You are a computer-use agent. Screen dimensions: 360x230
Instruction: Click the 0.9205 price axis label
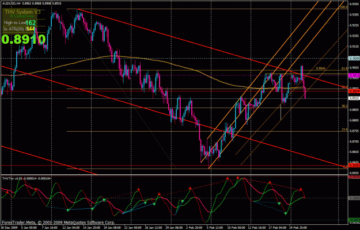(x=354, y=36)
